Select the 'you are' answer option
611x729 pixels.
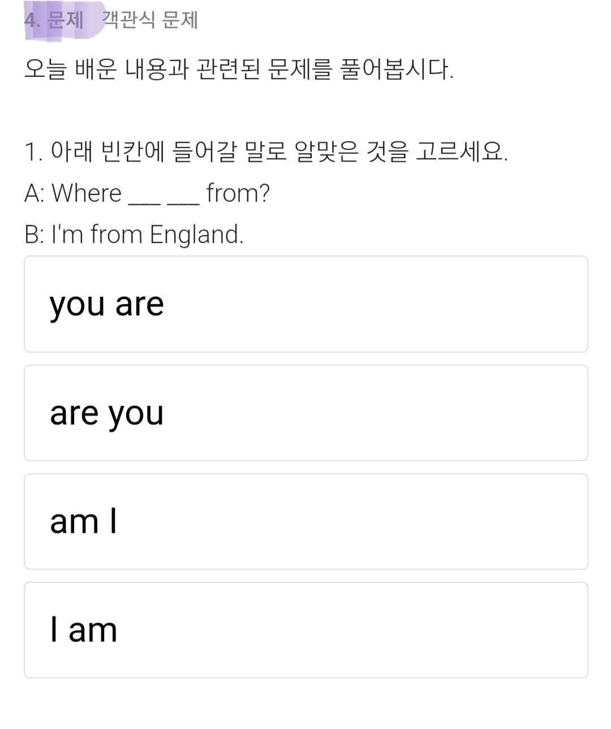(305, 304)
